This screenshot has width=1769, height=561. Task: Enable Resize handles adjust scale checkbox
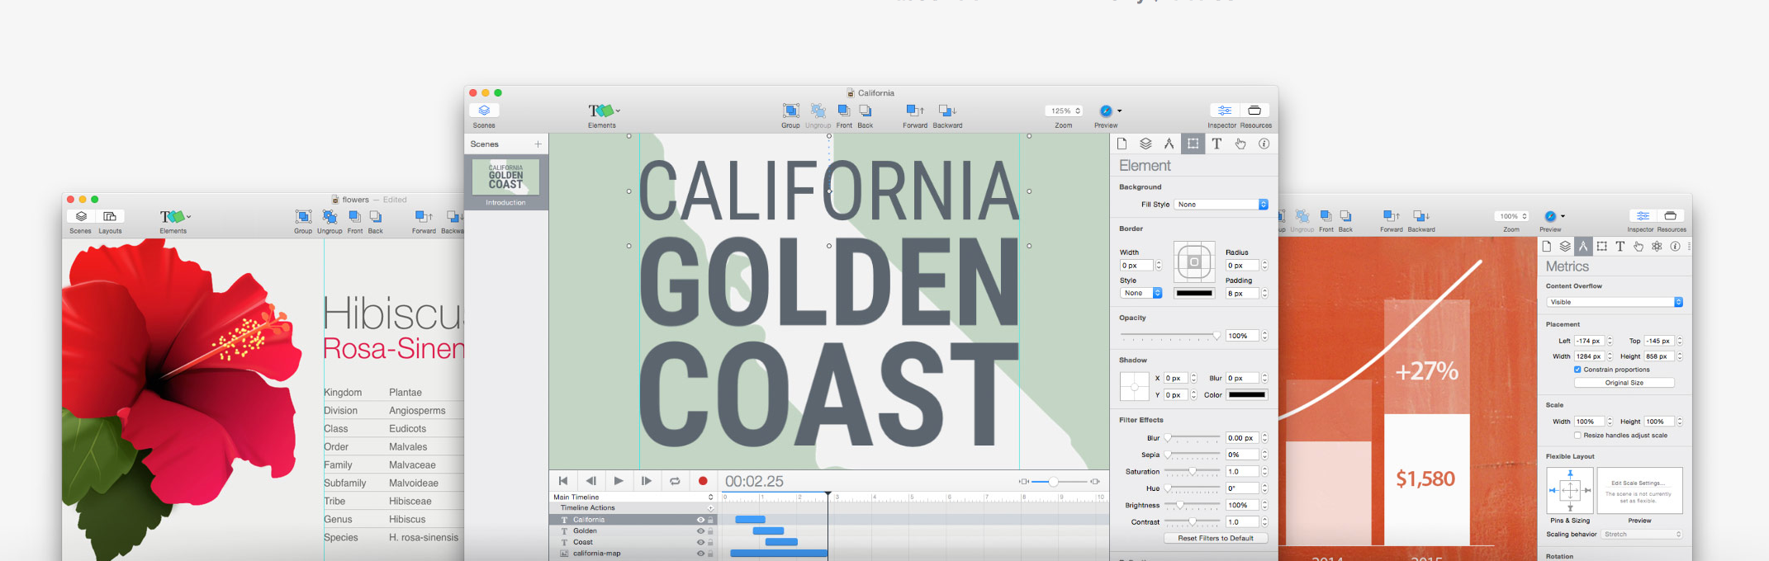1577,436
